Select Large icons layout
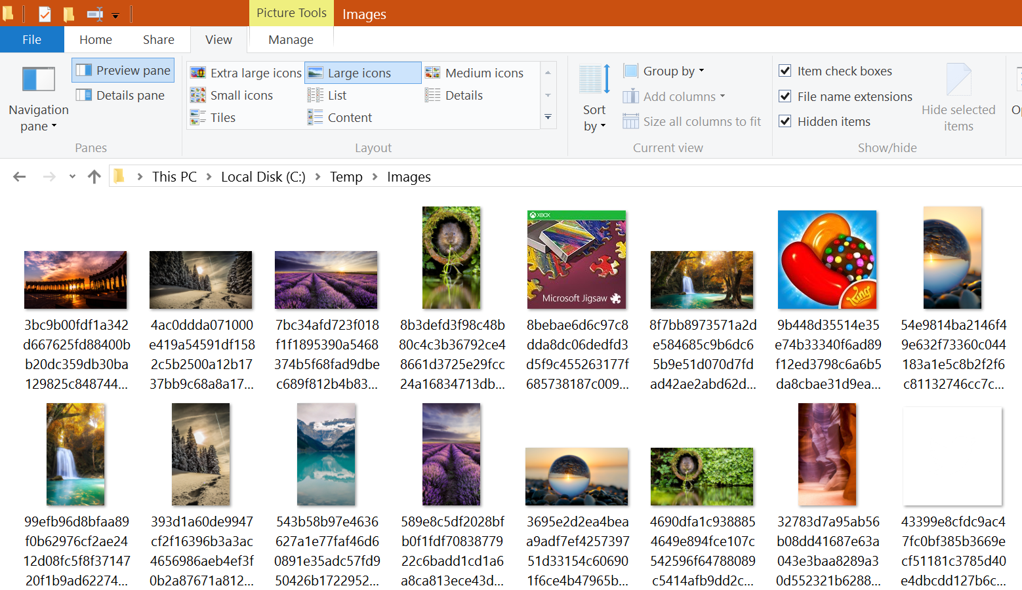1022x590 pixels. coord(363,73)
